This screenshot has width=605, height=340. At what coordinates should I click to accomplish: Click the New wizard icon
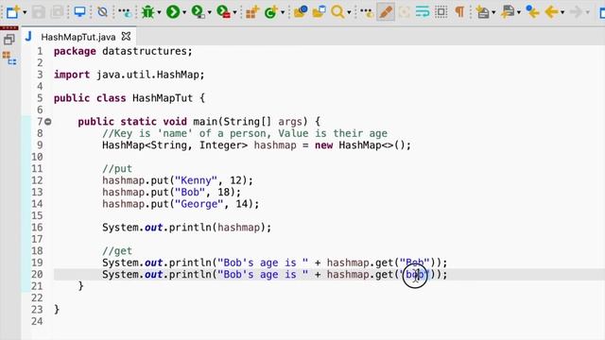pyautogui.click(x=12, y=12)
